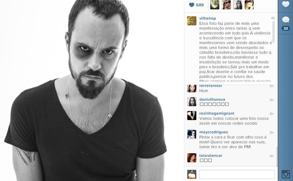Go to maycrodrigues' profile
This screenshot has width=293, height=181.
point(214,132)
